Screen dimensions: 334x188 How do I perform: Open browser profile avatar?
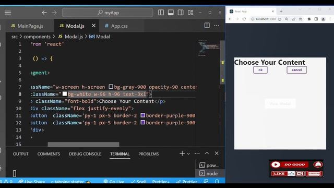323,19
